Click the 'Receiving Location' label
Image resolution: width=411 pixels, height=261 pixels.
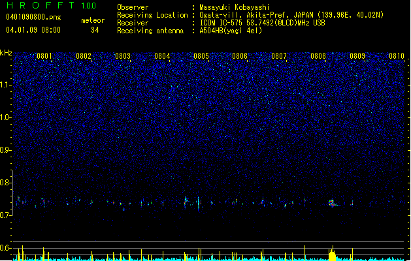click(x=152, y=15)
